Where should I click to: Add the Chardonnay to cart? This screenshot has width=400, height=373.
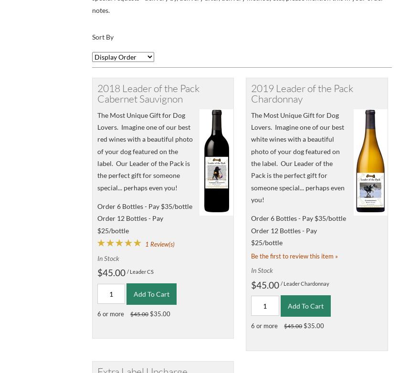click(305, 306)
